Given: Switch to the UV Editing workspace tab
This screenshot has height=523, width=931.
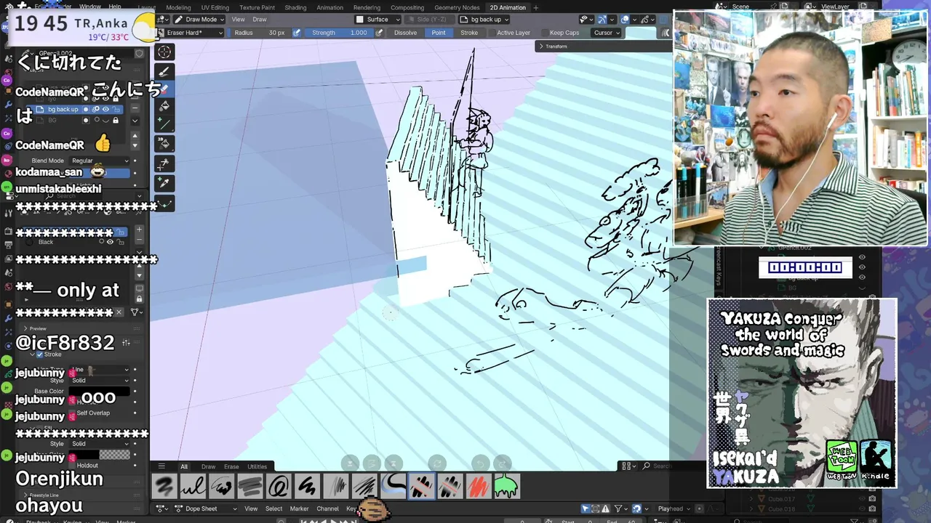Looking at the screenshot, I should (215, 7).
